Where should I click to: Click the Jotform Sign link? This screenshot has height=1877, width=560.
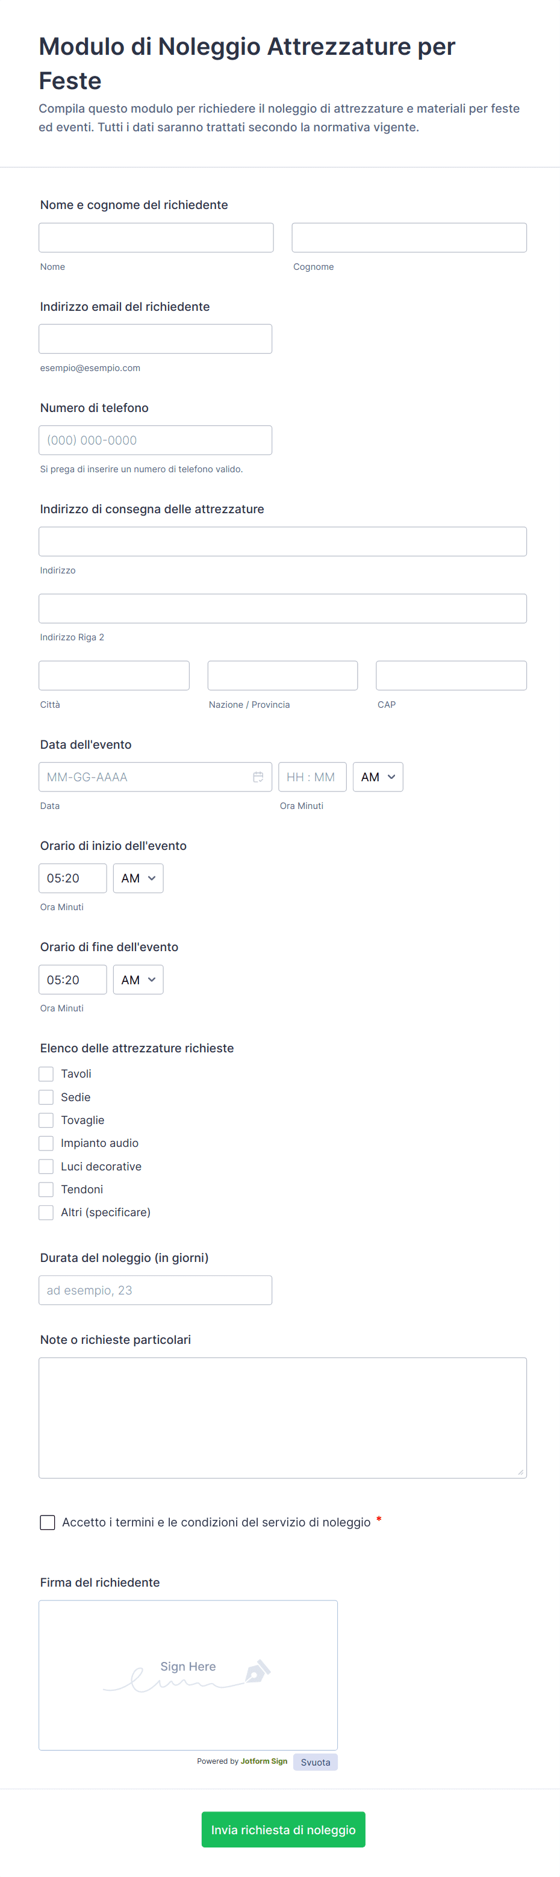coord(264,1760)
